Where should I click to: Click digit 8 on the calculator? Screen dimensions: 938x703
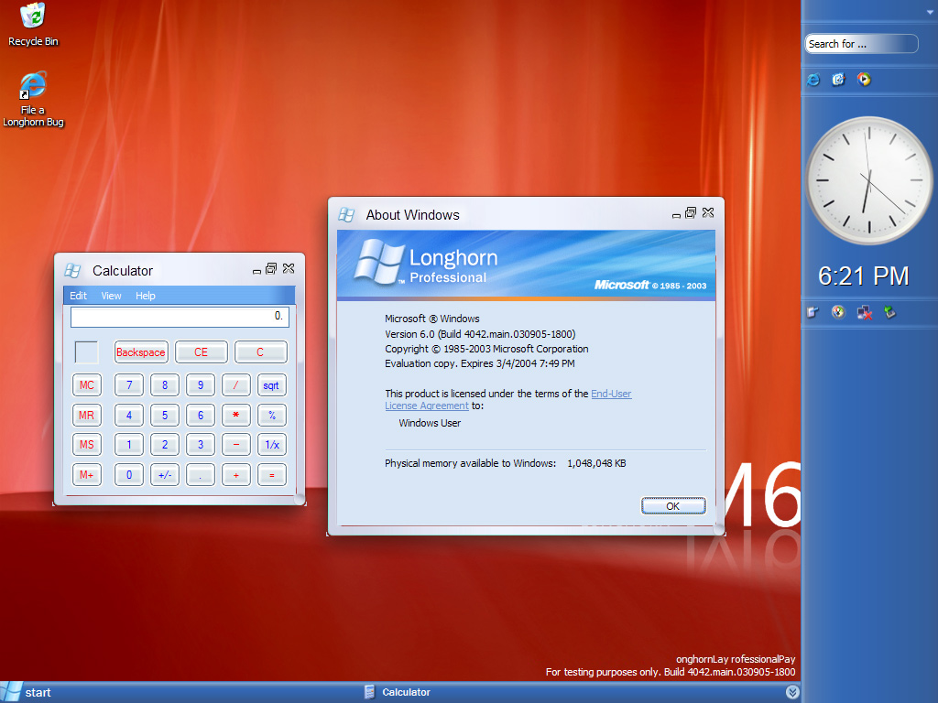pos(165,385)
